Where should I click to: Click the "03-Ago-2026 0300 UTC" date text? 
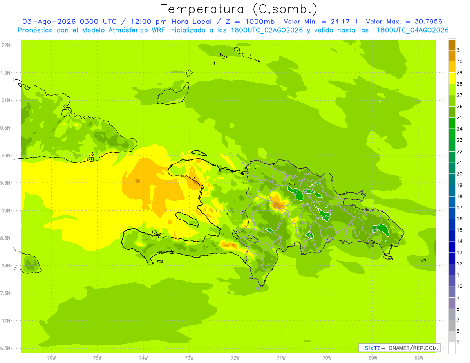pos(69,22)
